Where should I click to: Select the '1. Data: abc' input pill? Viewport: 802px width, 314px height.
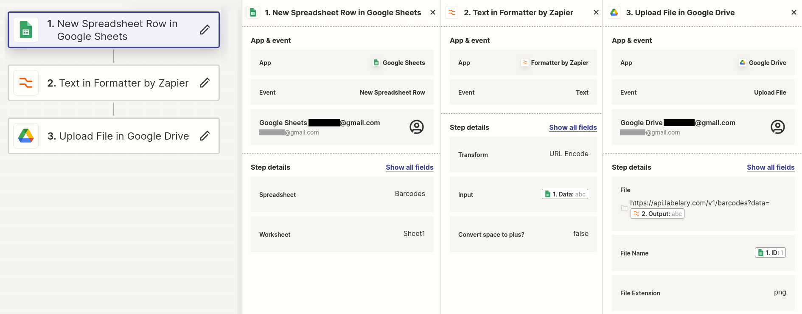click(565, 194)
